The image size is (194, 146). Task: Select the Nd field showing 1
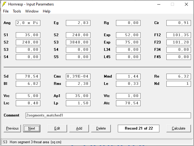pyautogui.click(x=179, y=84)
